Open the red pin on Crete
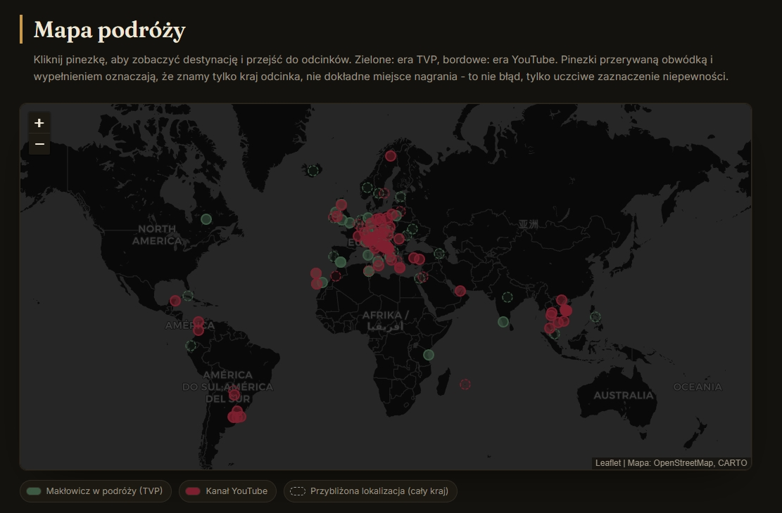The image size is (782, 513). click(x=400, y=268)
